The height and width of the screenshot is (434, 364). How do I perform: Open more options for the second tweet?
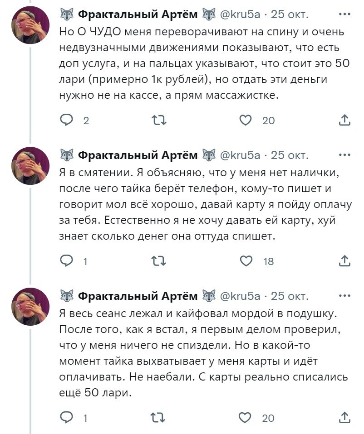pos(344,155)
